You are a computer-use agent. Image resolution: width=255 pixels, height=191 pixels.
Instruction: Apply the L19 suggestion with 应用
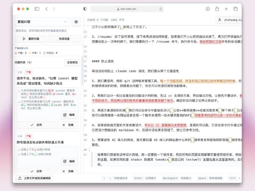click(x=36, y=171)
